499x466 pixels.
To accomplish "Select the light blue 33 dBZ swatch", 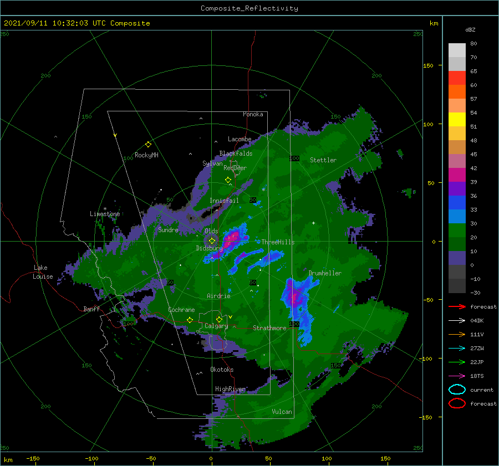I will (x=457, y=216).
